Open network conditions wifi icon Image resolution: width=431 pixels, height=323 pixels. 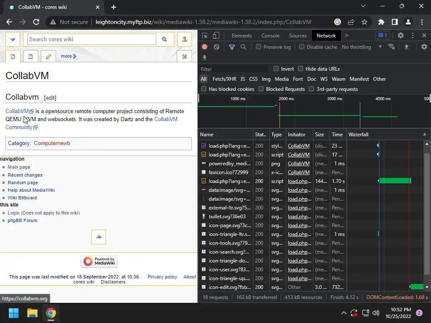click(x=391, y=47)
